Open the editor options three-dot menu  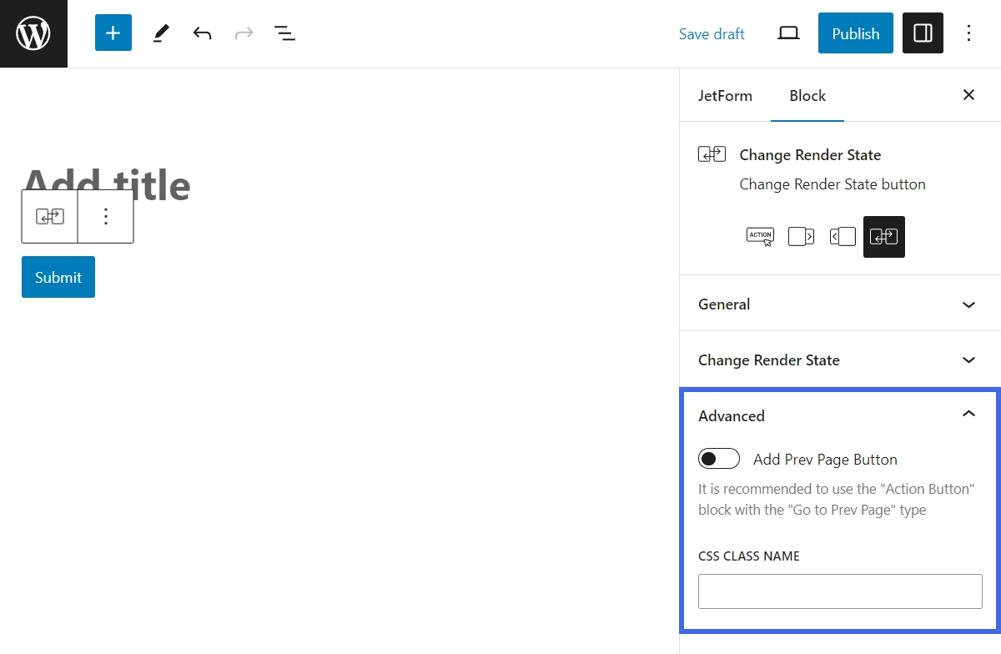[968, 33]
